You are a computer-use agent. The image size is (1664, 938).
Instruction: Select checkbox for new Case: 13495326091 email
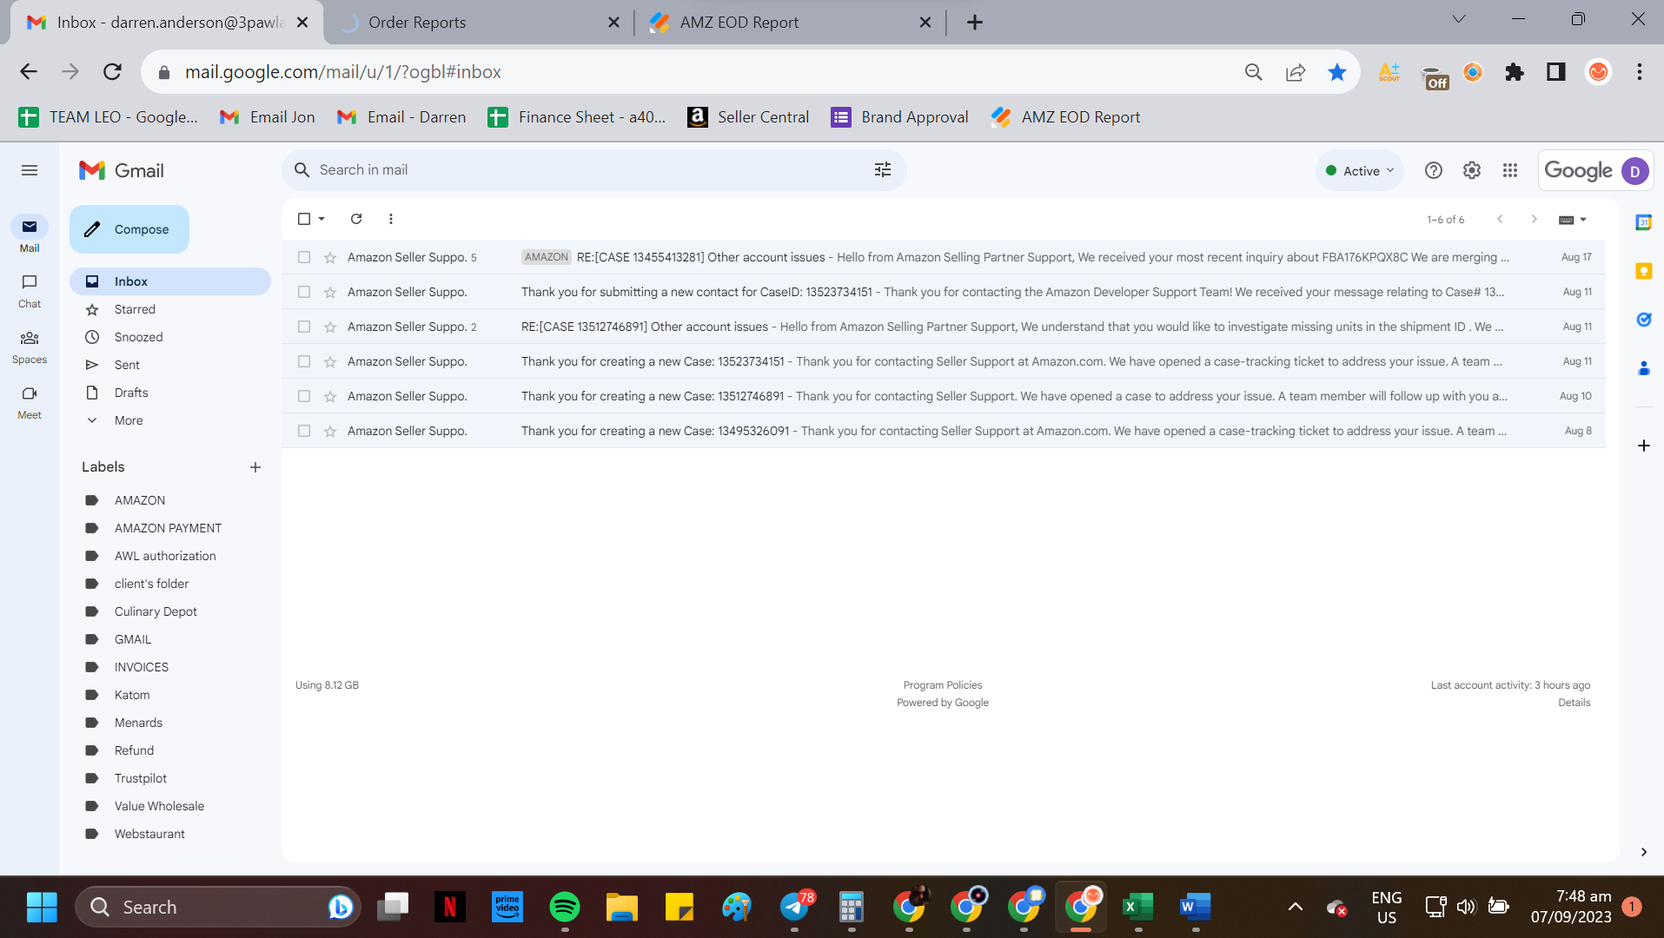(x=304, y=431)
